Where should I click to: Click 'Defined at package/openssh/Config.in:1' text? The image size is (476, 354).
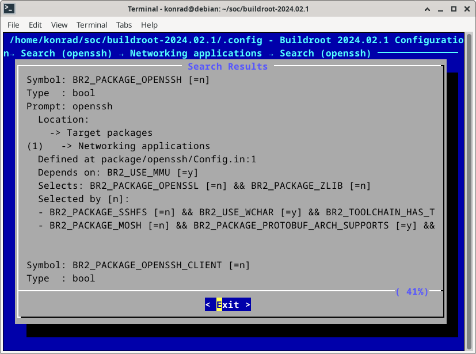(147, 159)
